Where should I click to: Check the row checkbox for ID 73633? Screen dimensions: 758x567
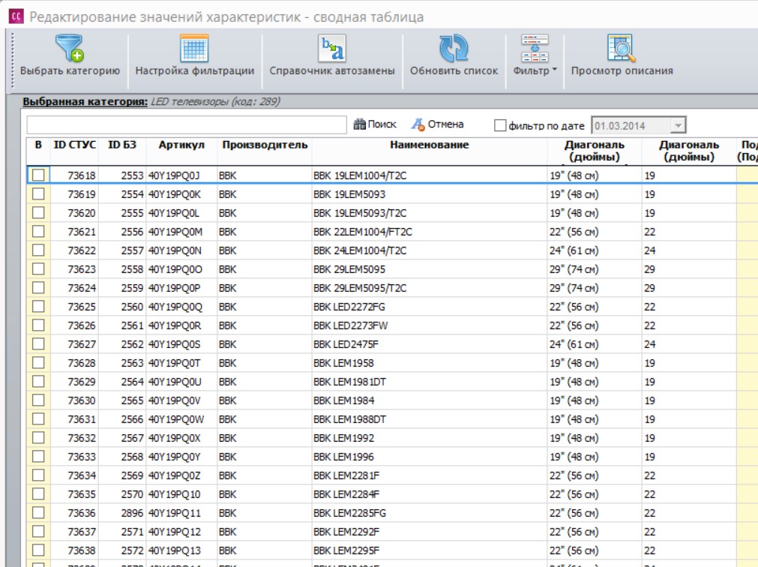(38, 456)
